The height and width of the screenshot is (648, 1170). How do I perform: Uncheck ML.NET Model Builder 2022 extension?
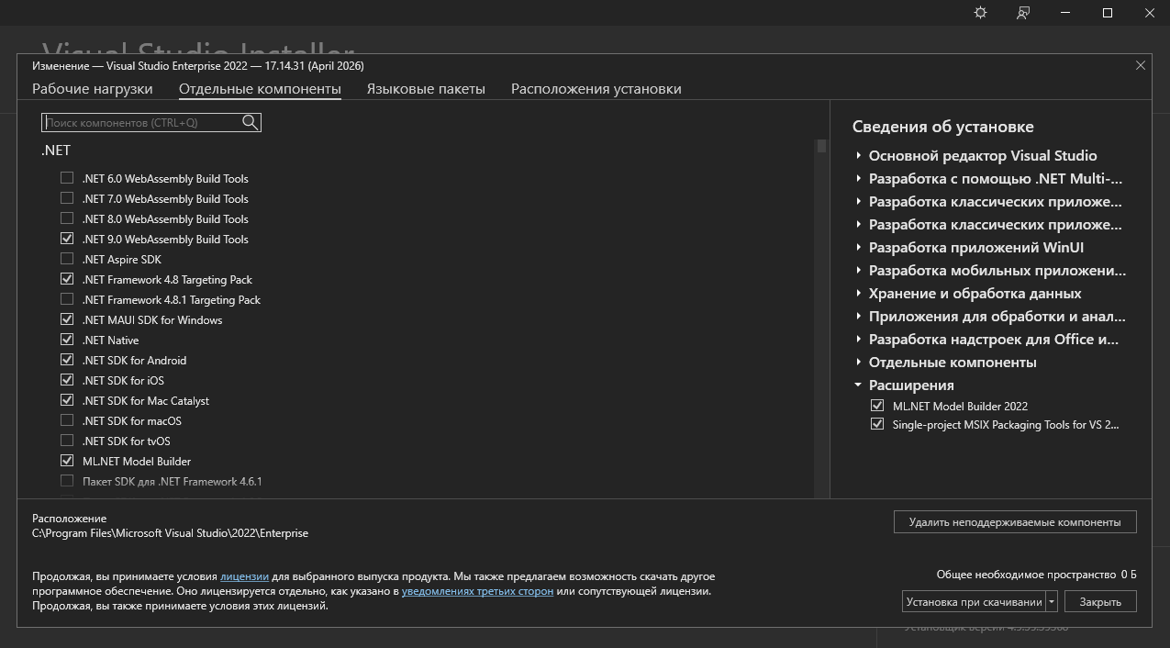pyautogui.click(x=878, y=406)
